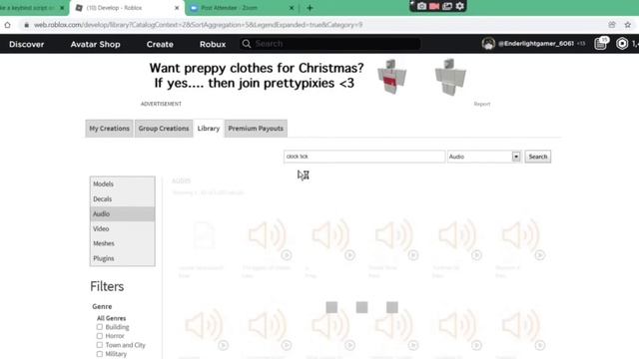Close the Zoom browser tab
The width and height of the screenshot is (639, 359).
pos(292,8)
